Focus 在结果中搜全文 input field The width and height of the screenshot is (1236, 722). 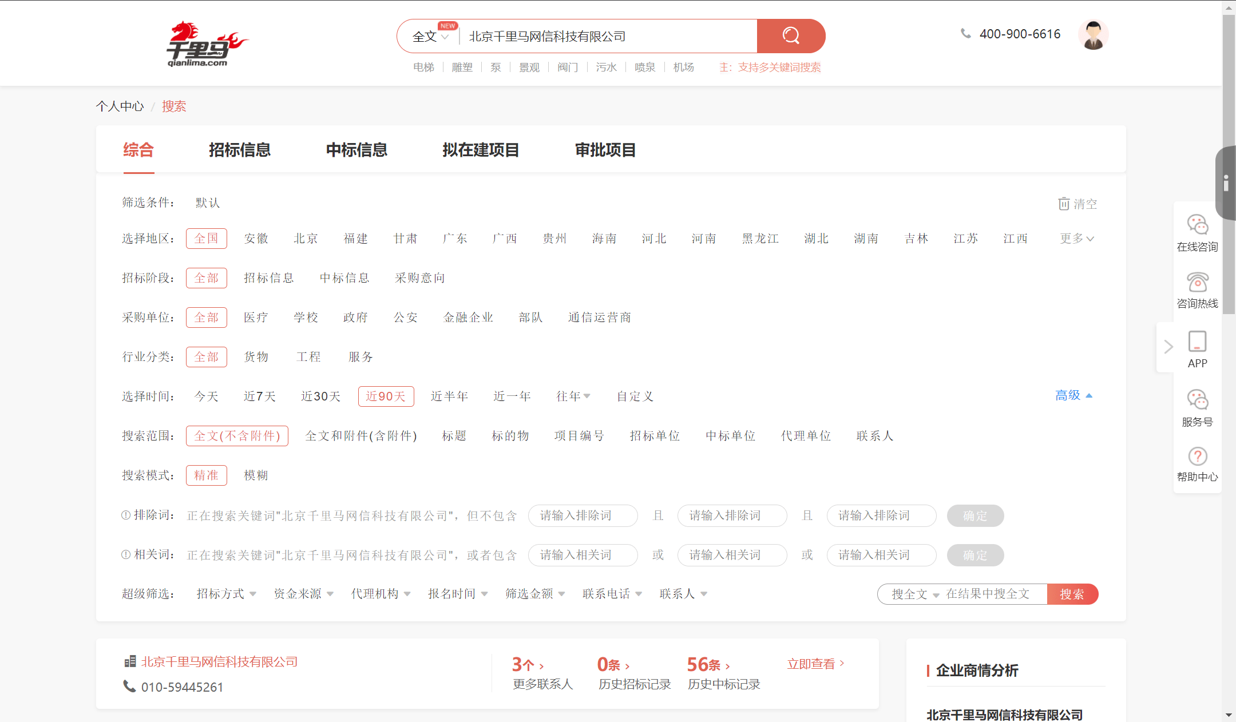(995, 594)
